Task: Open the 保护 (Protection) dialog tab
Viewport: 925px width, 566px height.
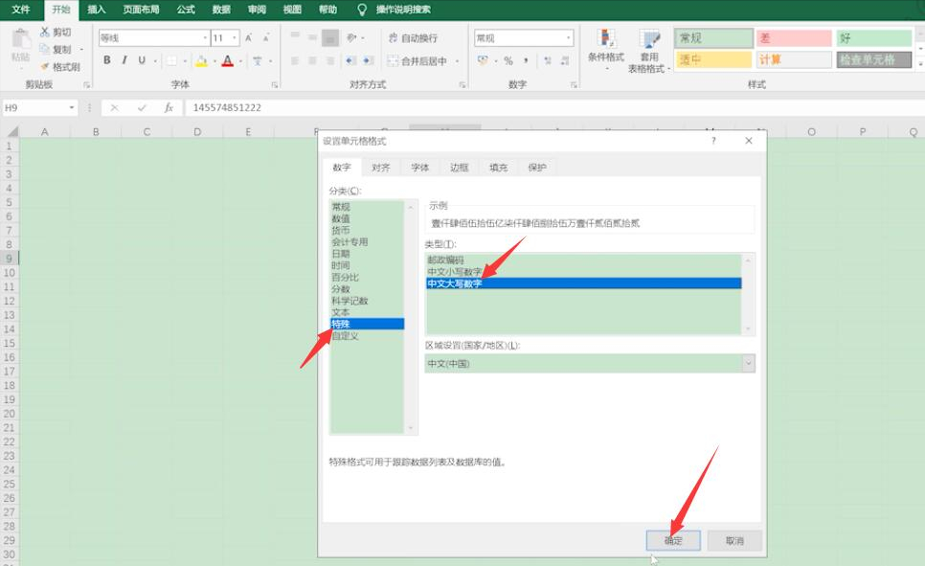Action: coord(537,168)
